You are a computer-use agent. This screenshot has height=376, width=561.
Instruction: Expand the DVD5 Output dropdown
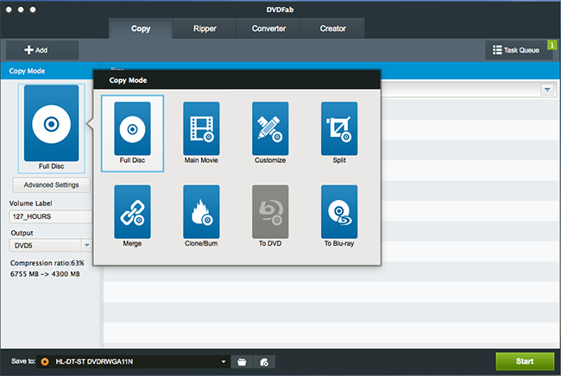(x=87, y=245)
